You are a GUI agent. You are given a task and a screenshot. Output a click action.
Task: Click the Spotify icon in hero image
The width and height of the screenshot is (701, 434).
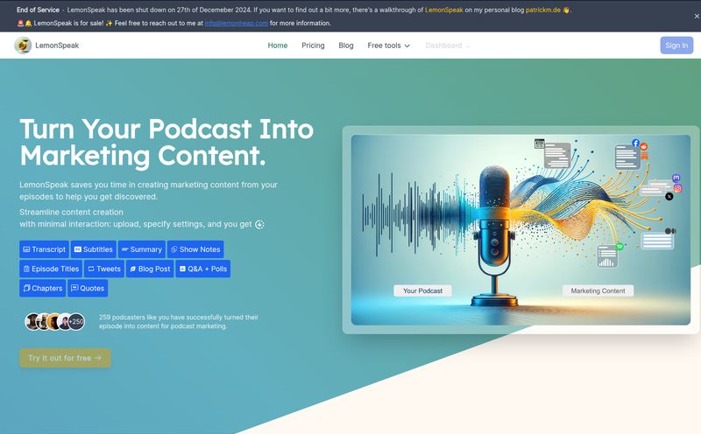620,246
